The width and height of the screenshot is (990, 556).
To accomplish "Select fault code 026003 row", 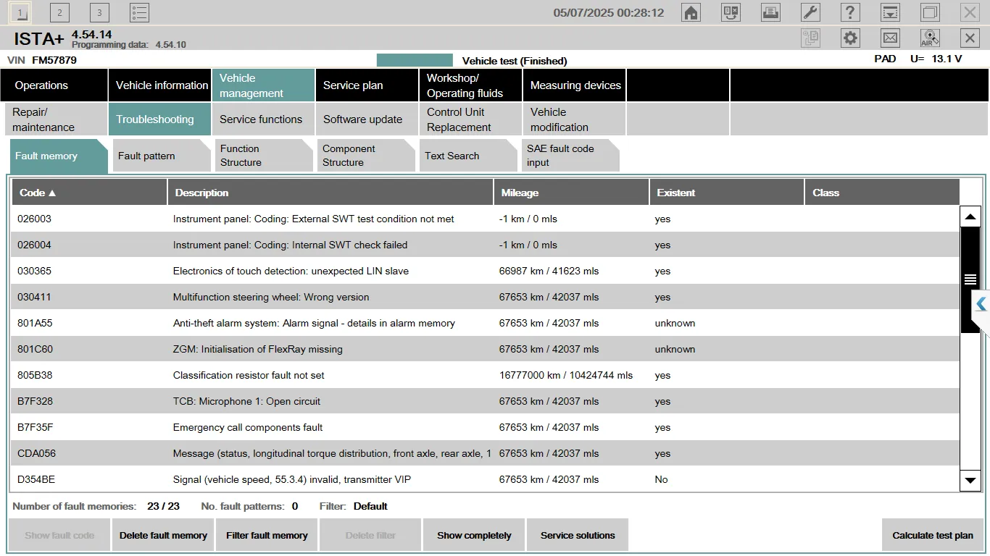I will (486, 219).
